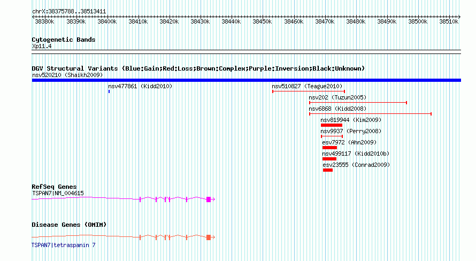
Task: Click the nsv9937 (Perry2008) label
Action: tap(351, 131)
